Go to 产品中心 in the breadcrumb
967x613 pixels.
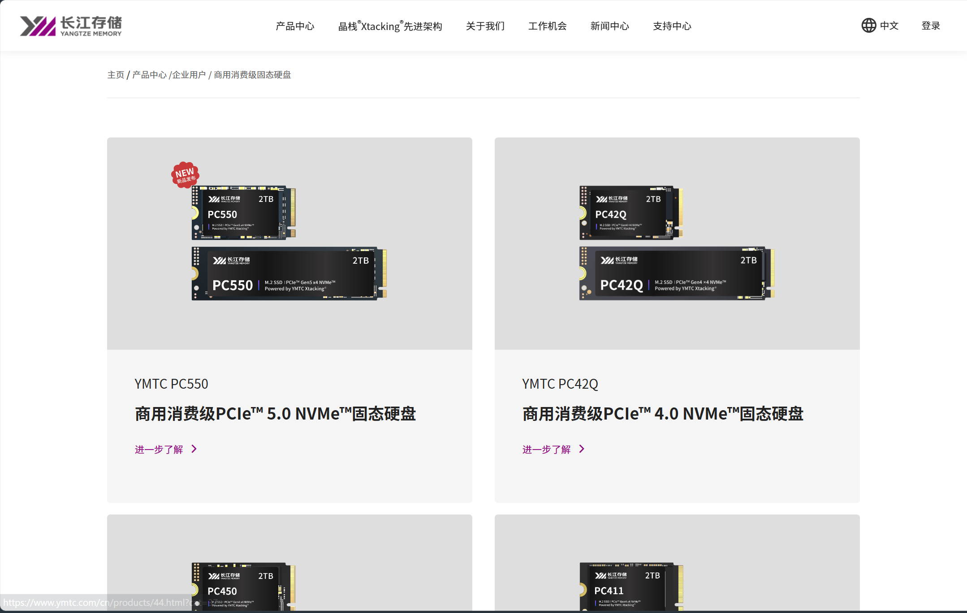click(149, 75)
